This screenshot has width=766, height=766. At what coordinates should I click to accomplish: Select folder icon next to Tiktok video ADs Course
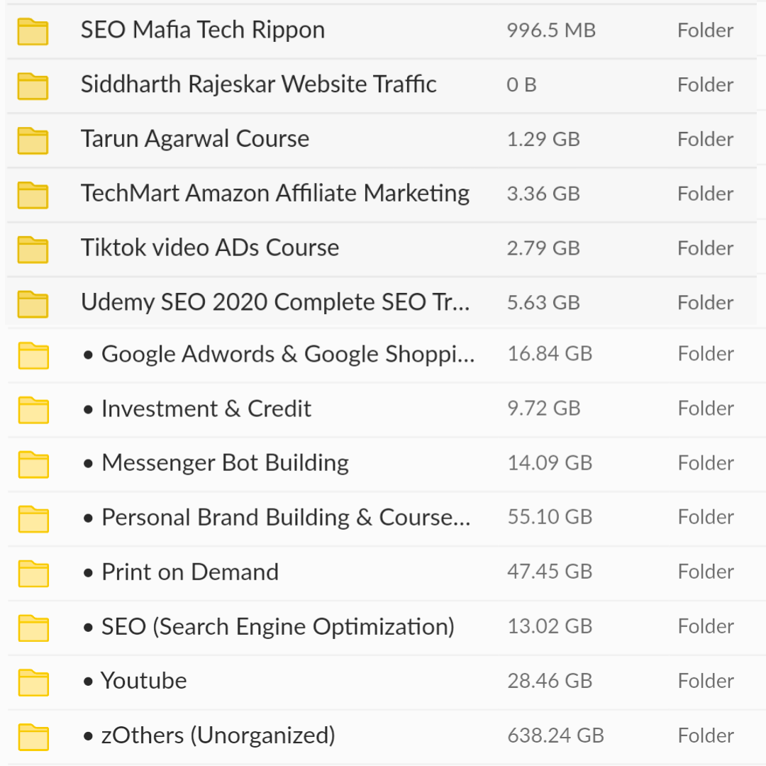click(x=33, y=250)
